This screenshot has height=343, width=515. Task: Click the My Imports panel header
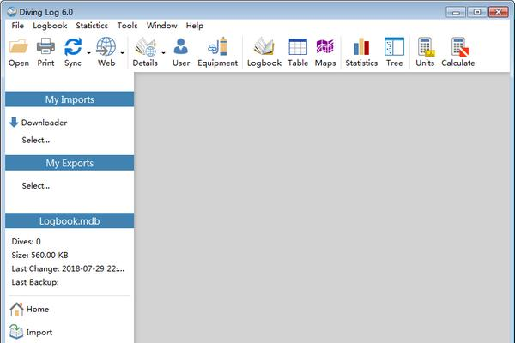pyautogui.click(x=70, y=99)
